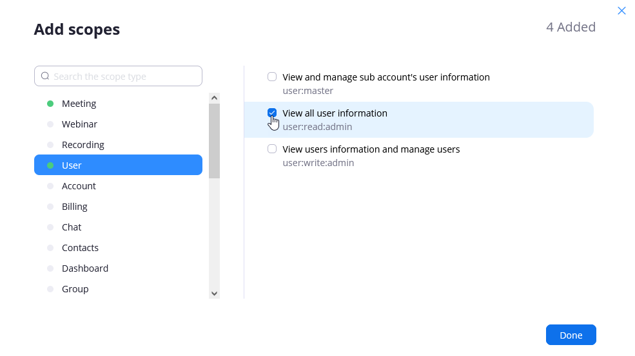
Task: Open the Dashboard scope category
Action: coord(84,268)
